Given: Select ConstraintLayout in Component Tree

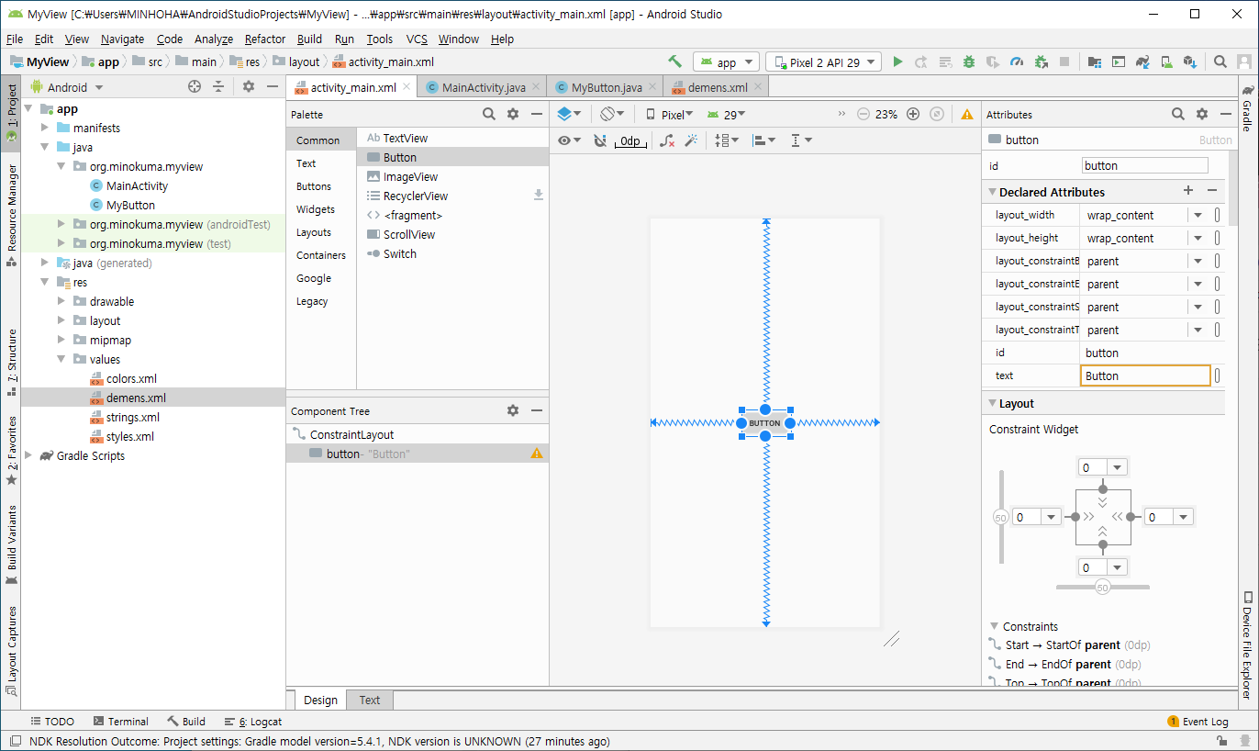Looking at the screenshot, I should (x=351, y=434).
